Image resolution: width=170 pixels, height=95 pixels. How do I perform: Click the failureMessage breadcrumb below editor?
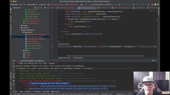[78, 58]
